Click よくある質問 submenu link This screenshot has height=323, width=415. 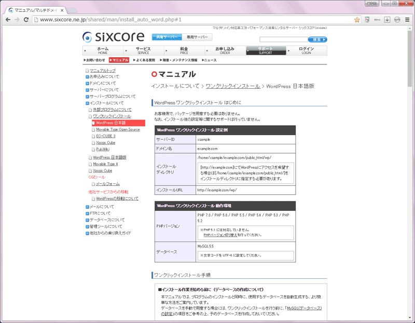(x=144, y=60)
